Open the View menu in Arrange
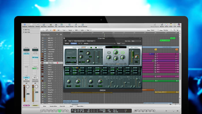 point(89,30)
